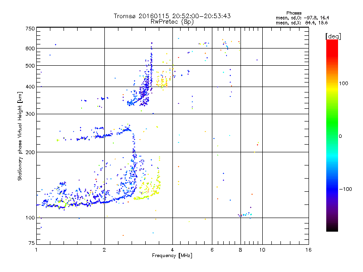Screen dimensions: 363x272
Task: Click the '[deg]' colorbar unit label
Action: pos(333,36)
